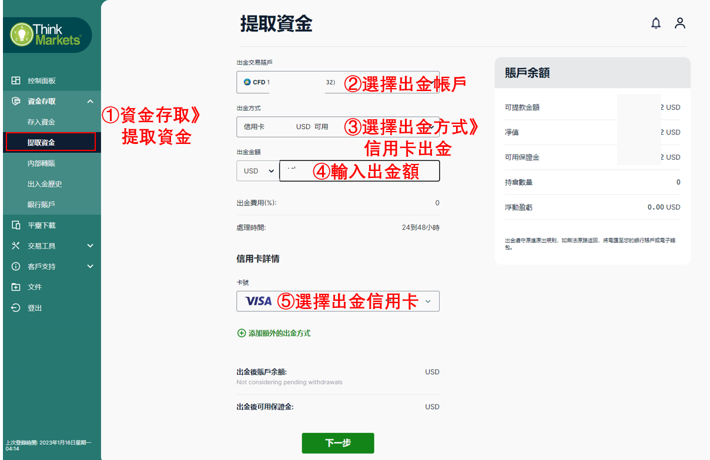Image resolution: width=710 pixels, height=460 pixels.
Task: Open the 出金方式 信用卡 dropdown
Action: click(338, 126)
